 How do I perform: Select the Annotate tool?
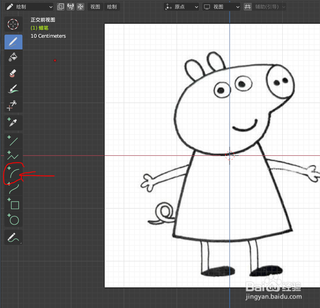pyautogui.click(x=13, y=237)
